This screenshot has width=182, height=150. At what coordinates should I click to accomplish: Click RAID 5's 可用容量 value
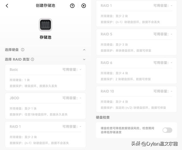[x=163, y=34]
